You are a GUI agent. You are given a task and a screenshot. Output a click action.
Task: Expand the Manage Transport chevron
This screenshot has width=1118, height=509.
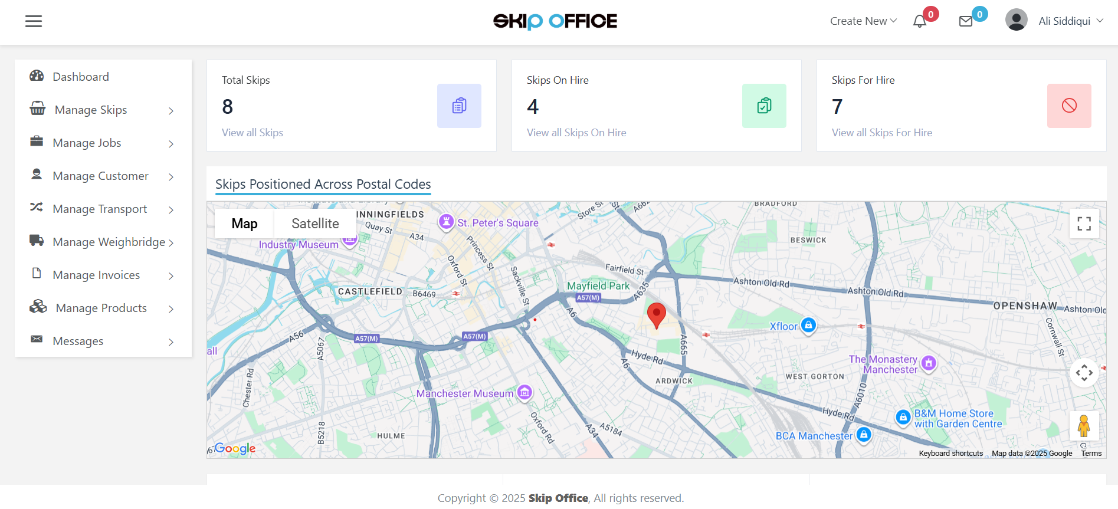click(171, 210)
